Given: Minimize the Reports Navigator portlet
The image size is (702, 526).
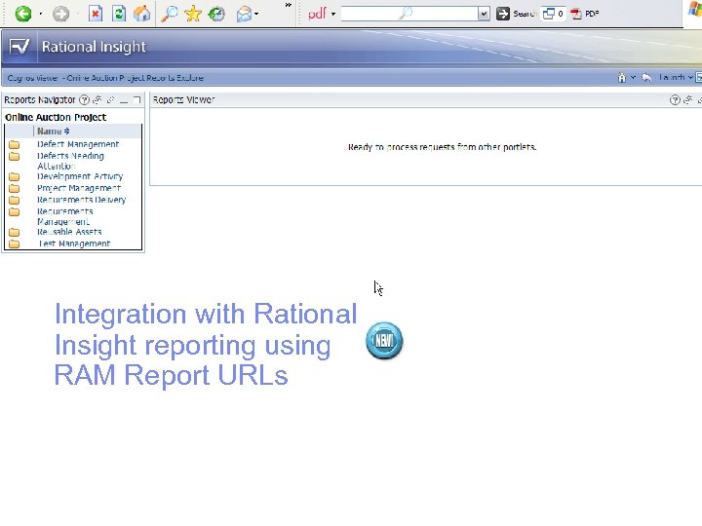Looking at the screenshot, I should pyautogui.click(x=124, y=100).
